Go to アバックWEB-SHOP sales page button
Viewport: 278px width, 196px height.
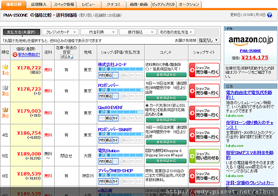(204, 176)
